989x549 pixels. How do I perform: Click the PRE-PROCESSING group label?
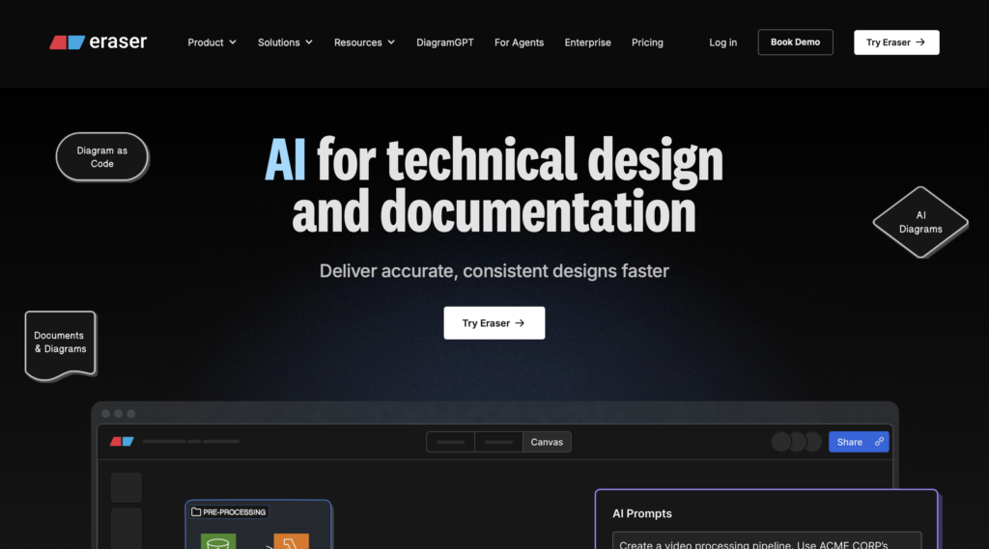point(228,511)
